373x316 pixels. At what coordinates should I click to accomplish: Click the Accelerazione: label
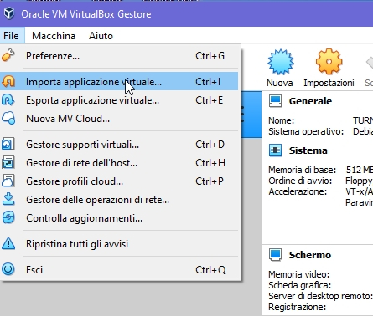point(298,191)
